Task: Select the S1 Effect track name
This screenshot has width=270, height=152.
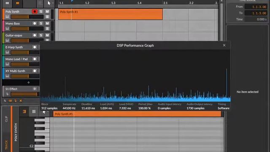Action: tap(11, 89)
